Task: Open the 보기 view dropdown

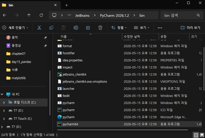Action: coord(141,28)
